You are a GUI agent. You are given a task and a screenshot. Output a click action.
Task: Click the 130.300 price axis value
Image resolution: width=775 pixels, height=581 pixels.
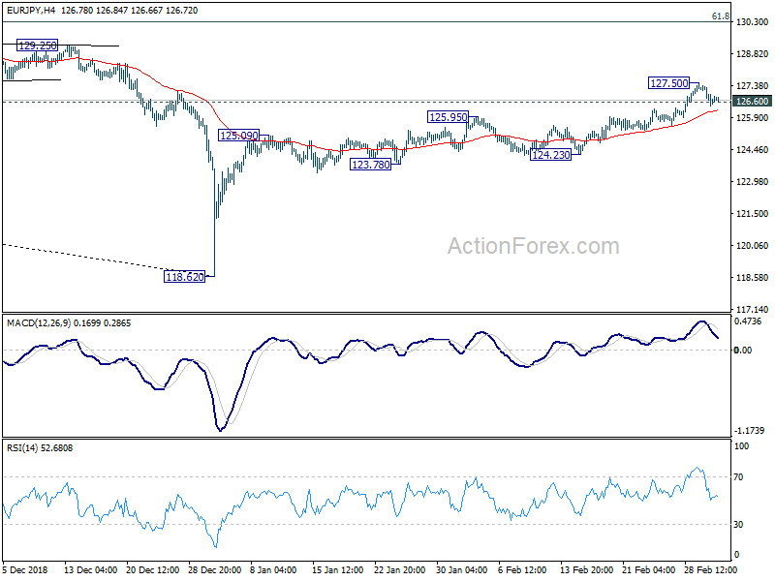pos(753,21)
